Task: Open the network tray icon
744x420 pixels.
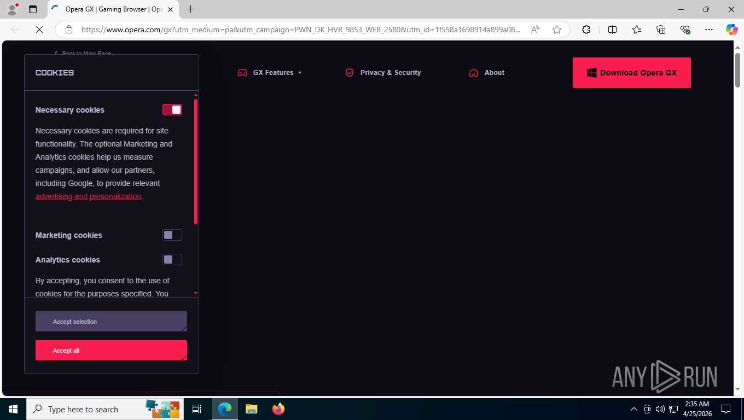Action: click(x=673, y=409)
